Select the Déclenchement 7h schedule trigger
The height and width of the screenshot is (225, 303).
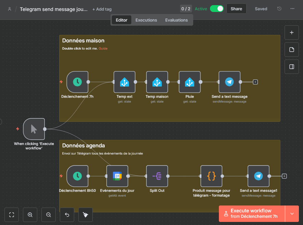[77, 82]
